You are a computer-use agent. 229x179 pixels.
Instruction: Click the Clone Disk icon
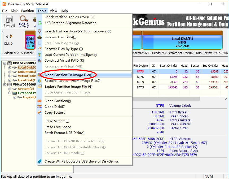pos(39,107)
